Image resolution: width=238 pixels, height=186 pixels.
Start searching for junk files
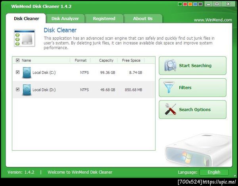coord(193,66)
